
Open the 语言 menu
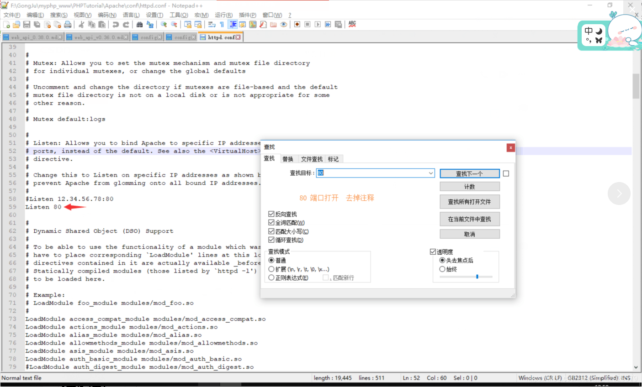click(131, 15)
